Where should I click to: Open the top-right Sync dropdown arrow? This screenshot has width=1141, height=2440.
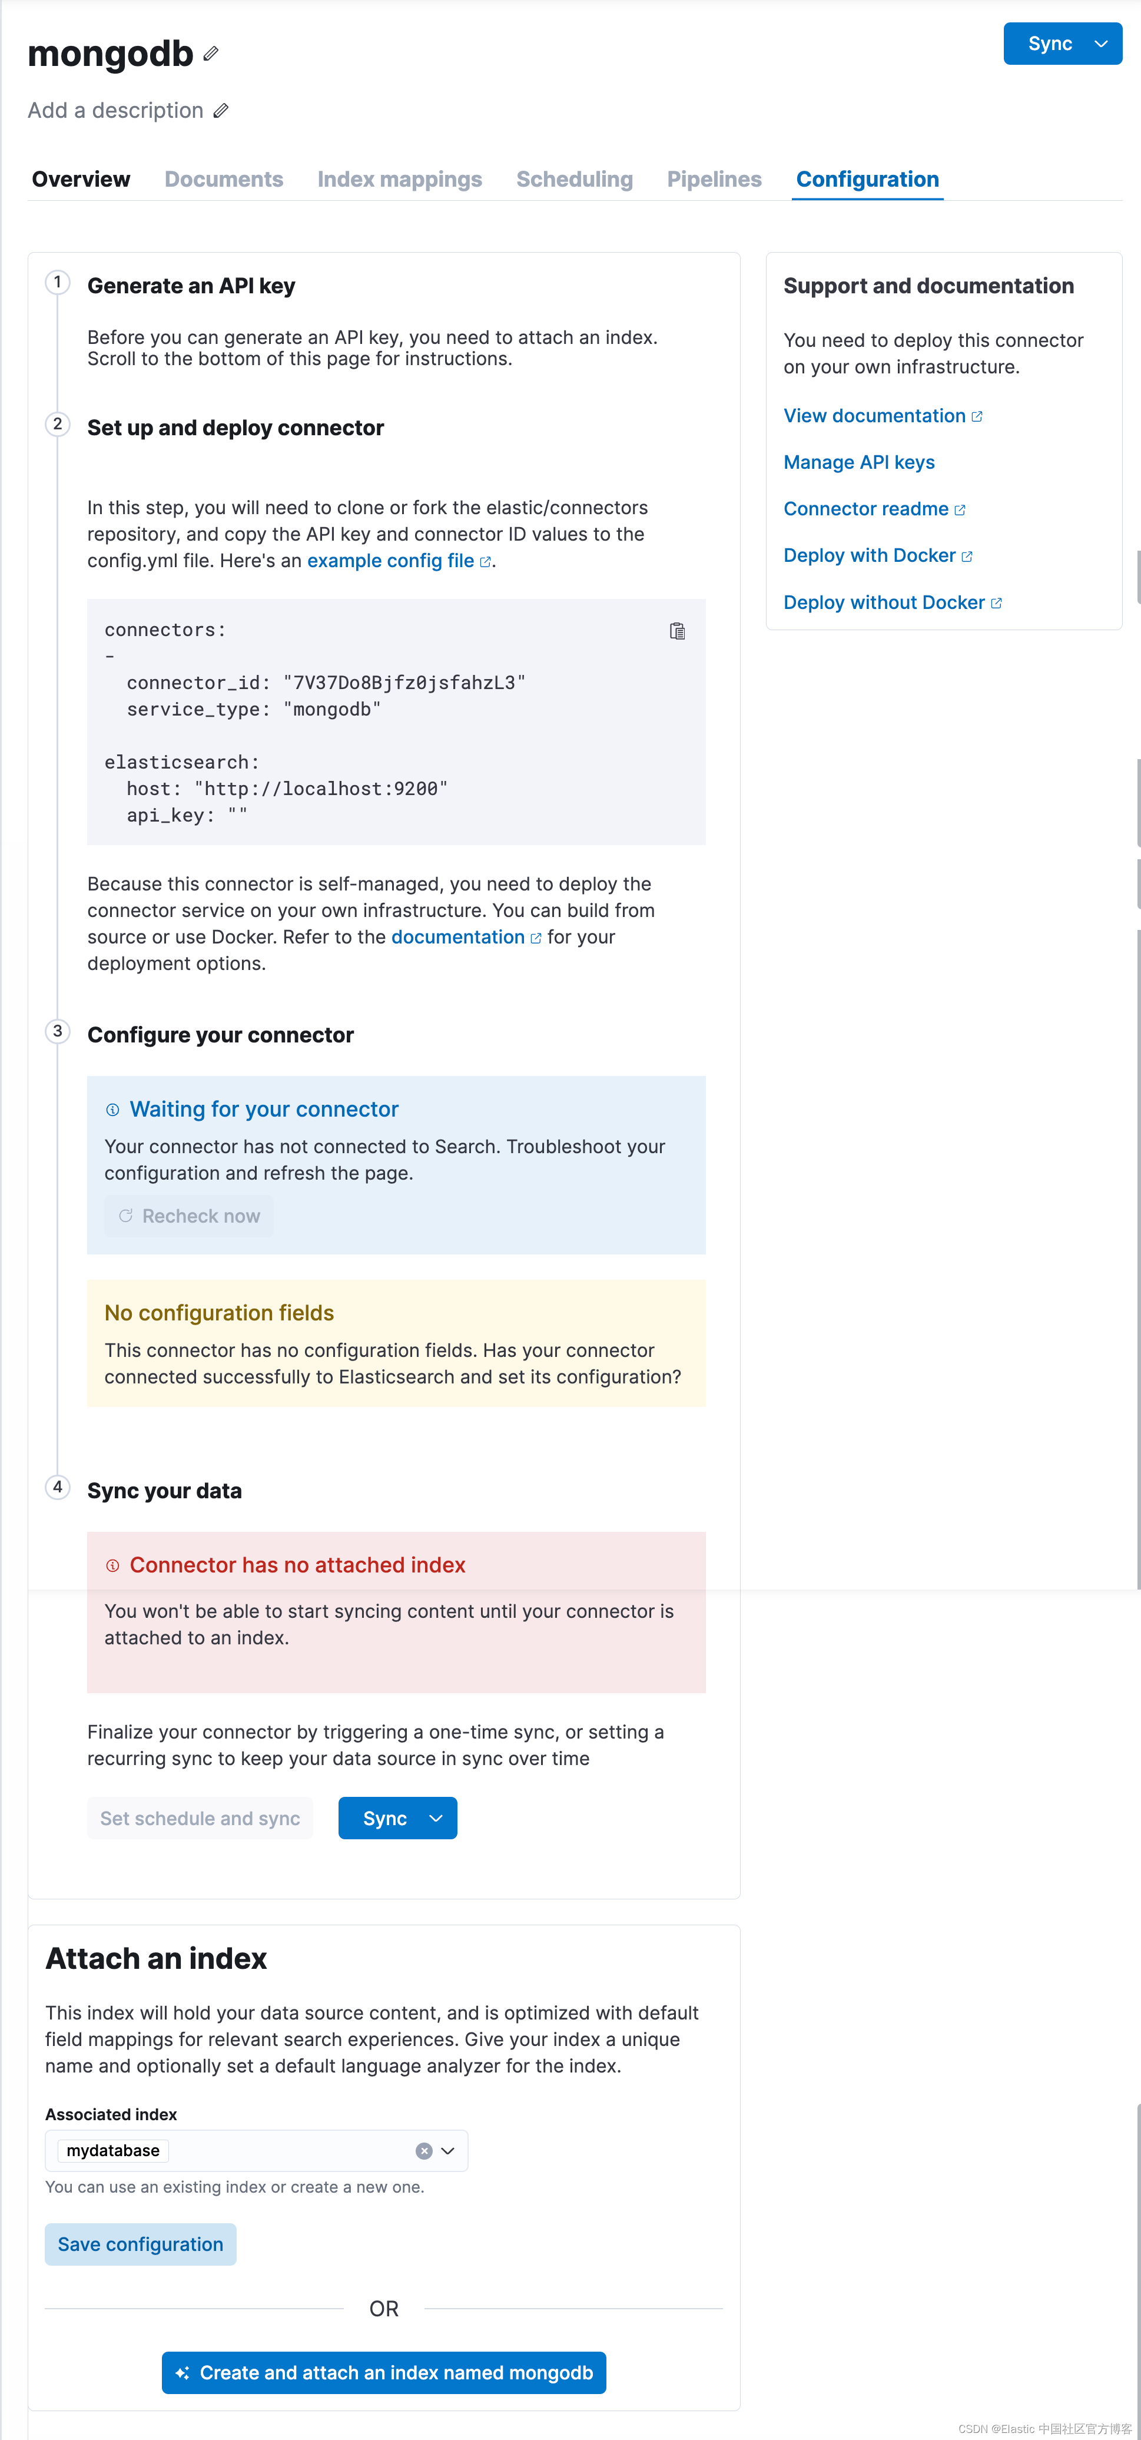pos(1100,42)
